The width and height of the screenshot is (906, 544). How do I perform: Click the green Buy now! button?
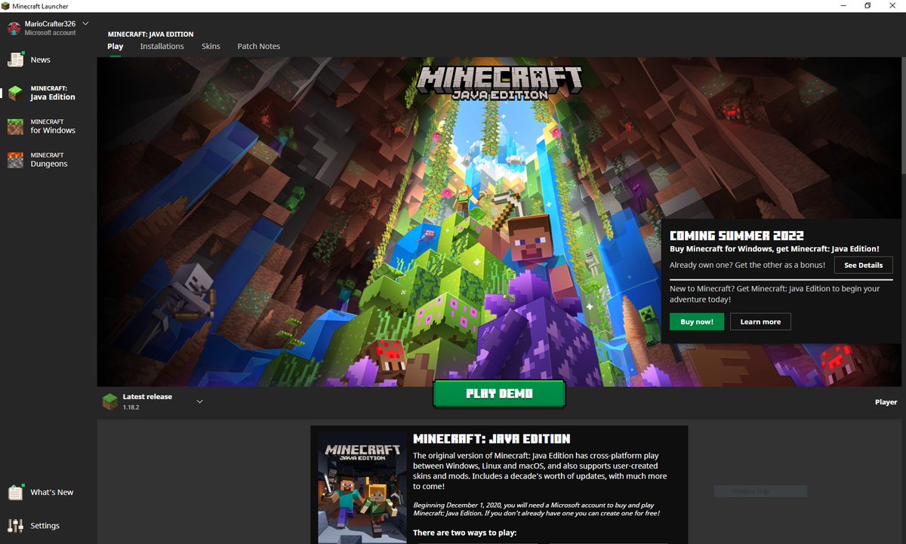tap(696, 321)
